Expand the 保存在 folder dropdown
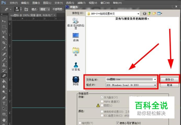 click(x=138, y=14)
